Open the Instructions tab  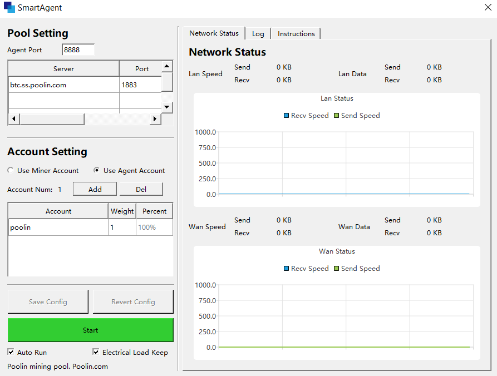tap(296, 34)
